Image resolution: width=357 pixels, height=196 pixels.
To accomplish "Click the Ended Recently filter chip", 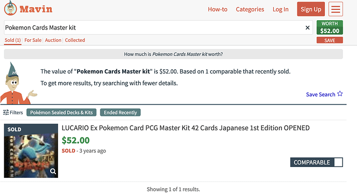I will (x=120, y=112).
